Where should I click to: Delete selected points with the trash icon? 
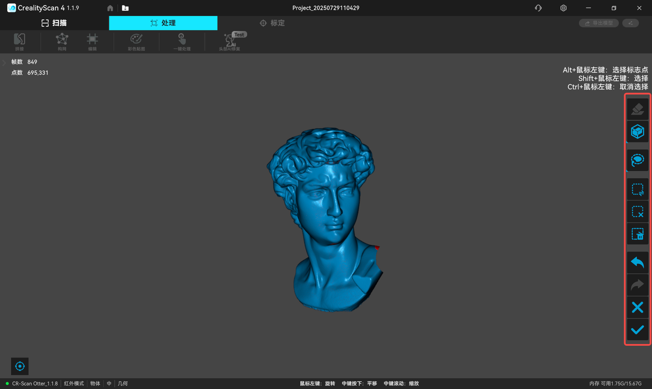637,234
